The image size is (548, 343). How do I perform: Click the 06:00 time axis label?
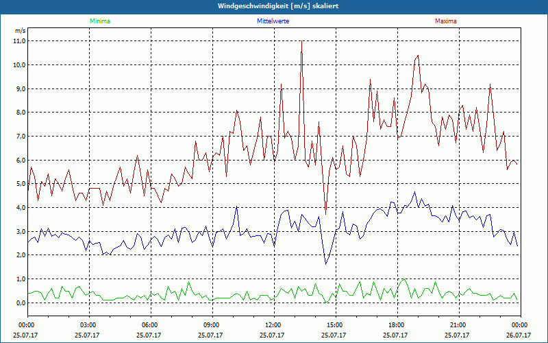(151, 325)
